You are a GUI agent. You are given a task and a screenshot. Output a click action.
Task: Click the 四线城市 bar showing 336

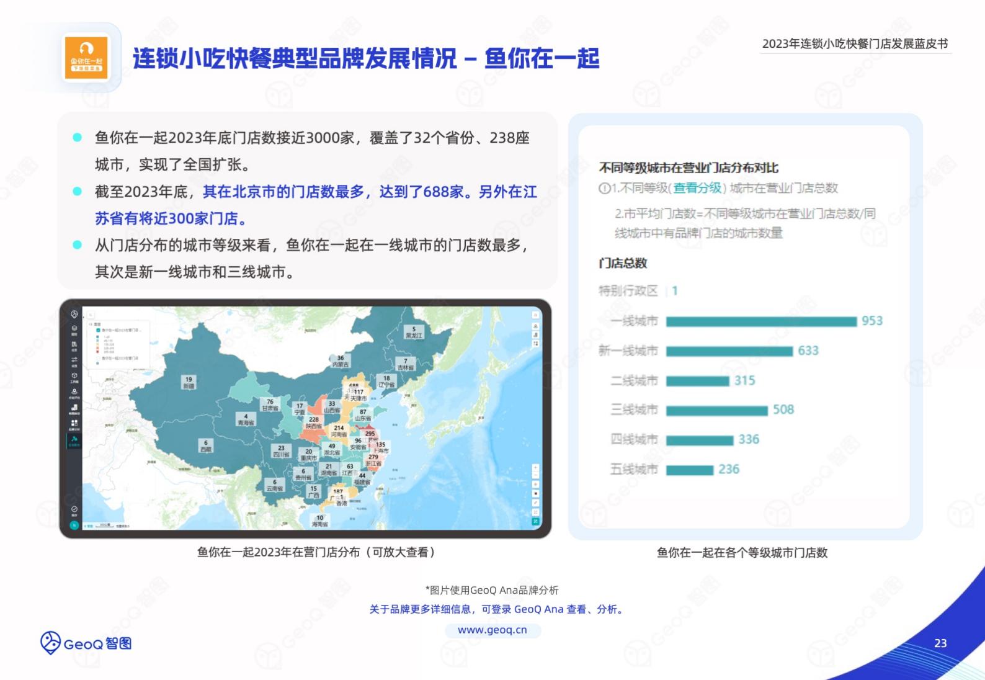(x=700, y=440)
